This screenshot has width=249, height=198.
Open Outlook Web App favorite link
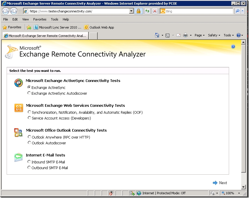coord(99,27)
